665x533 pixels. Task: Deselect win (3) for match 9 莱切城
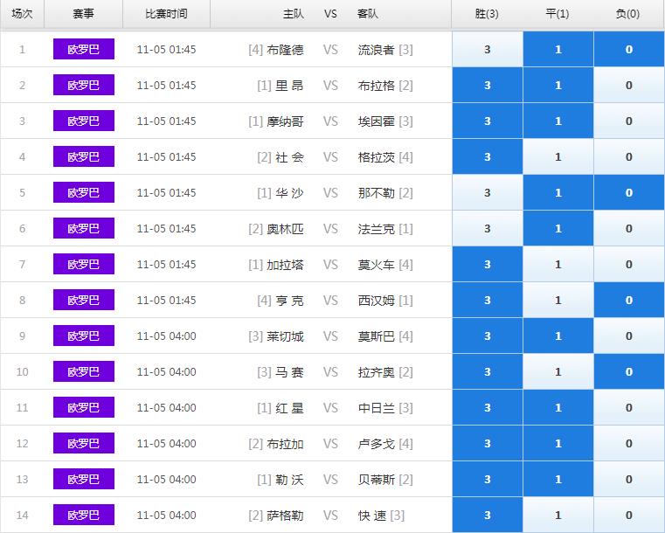488,336
